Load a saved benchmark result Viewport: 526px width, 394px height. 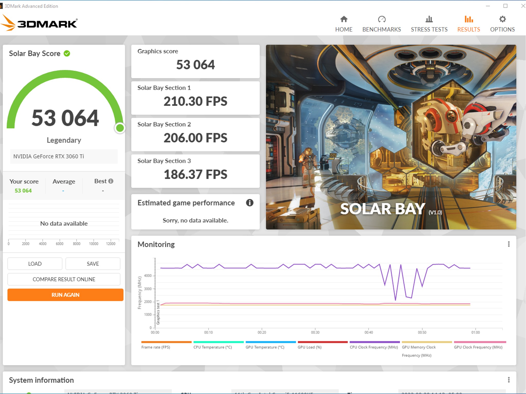coord(35,263)
